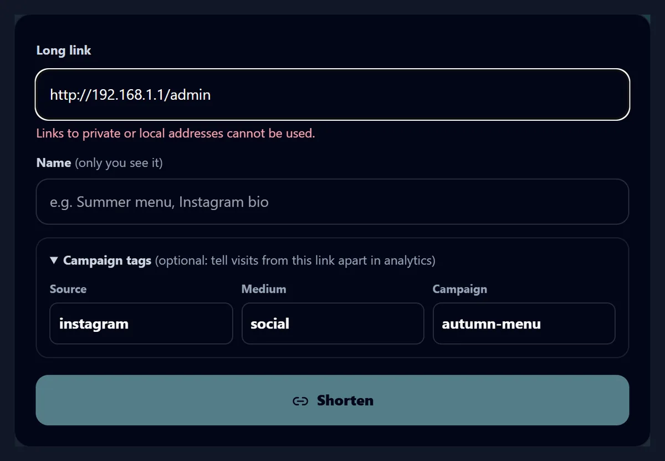This screenshot has height=461, width=665.
Task: Click the Long link input field
Action: 332,94
